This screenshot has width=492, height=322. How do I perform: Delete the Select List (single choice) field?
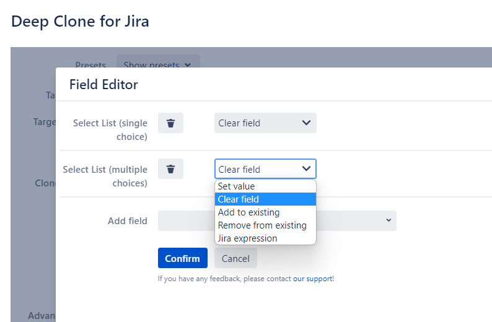coord(170,123)
